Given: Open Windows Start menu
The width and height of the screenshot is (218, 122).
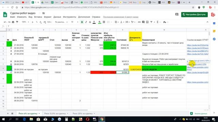Looking at the screenshot, I should (3, 119).
